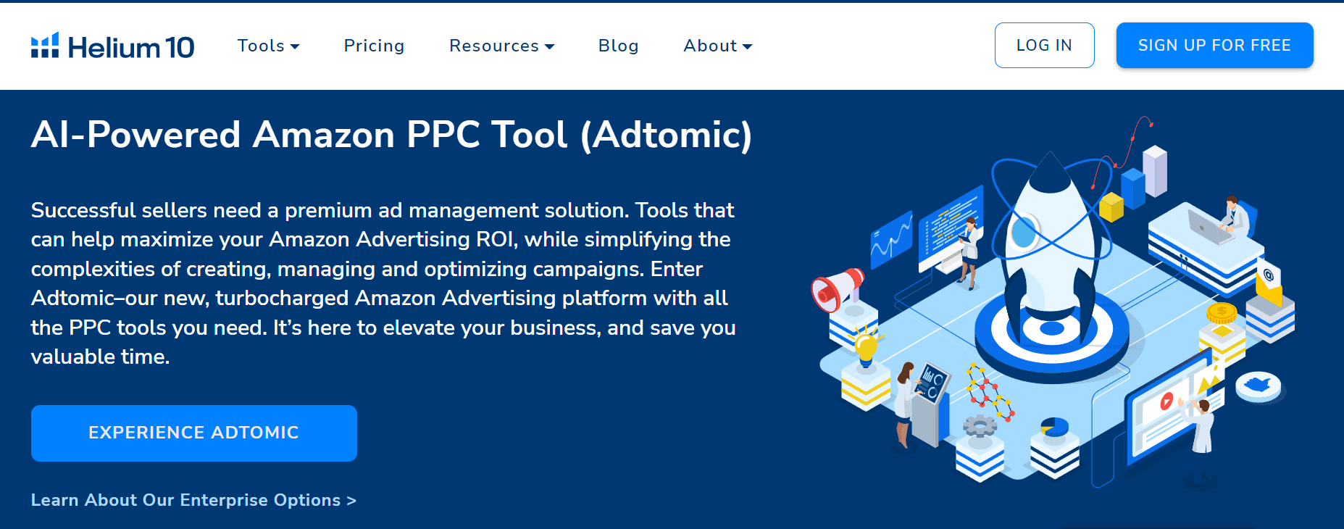Click SIGN UP FOR FREE button
The image size is (1344, 529).
click(1214, 46)
